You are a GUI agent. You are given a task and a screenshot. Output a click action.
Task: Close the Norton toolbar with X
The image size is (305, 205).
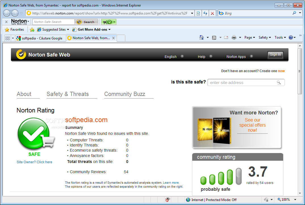coord(7,22)
